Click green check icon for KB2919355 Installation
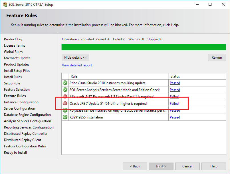 click(65, 117)
